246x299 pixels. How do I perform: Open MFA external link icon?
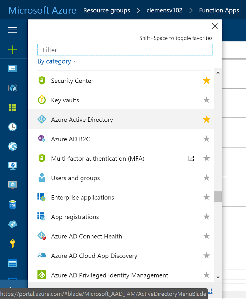(x=191, y=158)
